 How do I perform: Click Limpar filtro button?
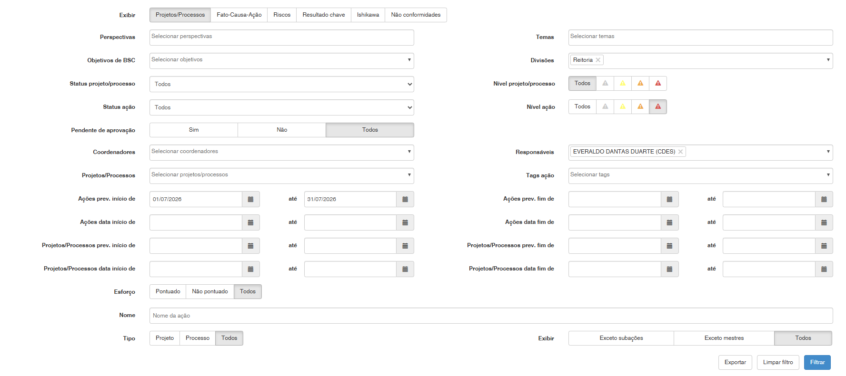[778, 362]
